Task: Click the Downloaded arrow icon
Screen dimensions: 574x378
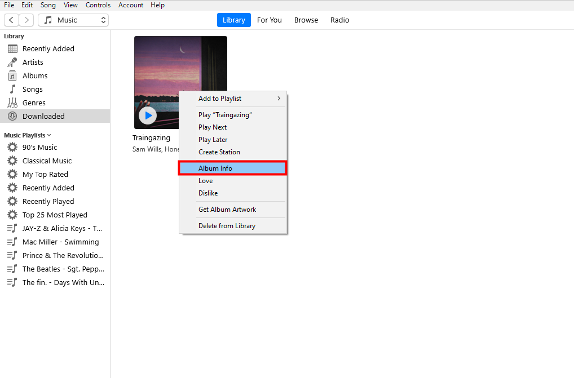Action: pyautogui.click(x=12, y=116)
